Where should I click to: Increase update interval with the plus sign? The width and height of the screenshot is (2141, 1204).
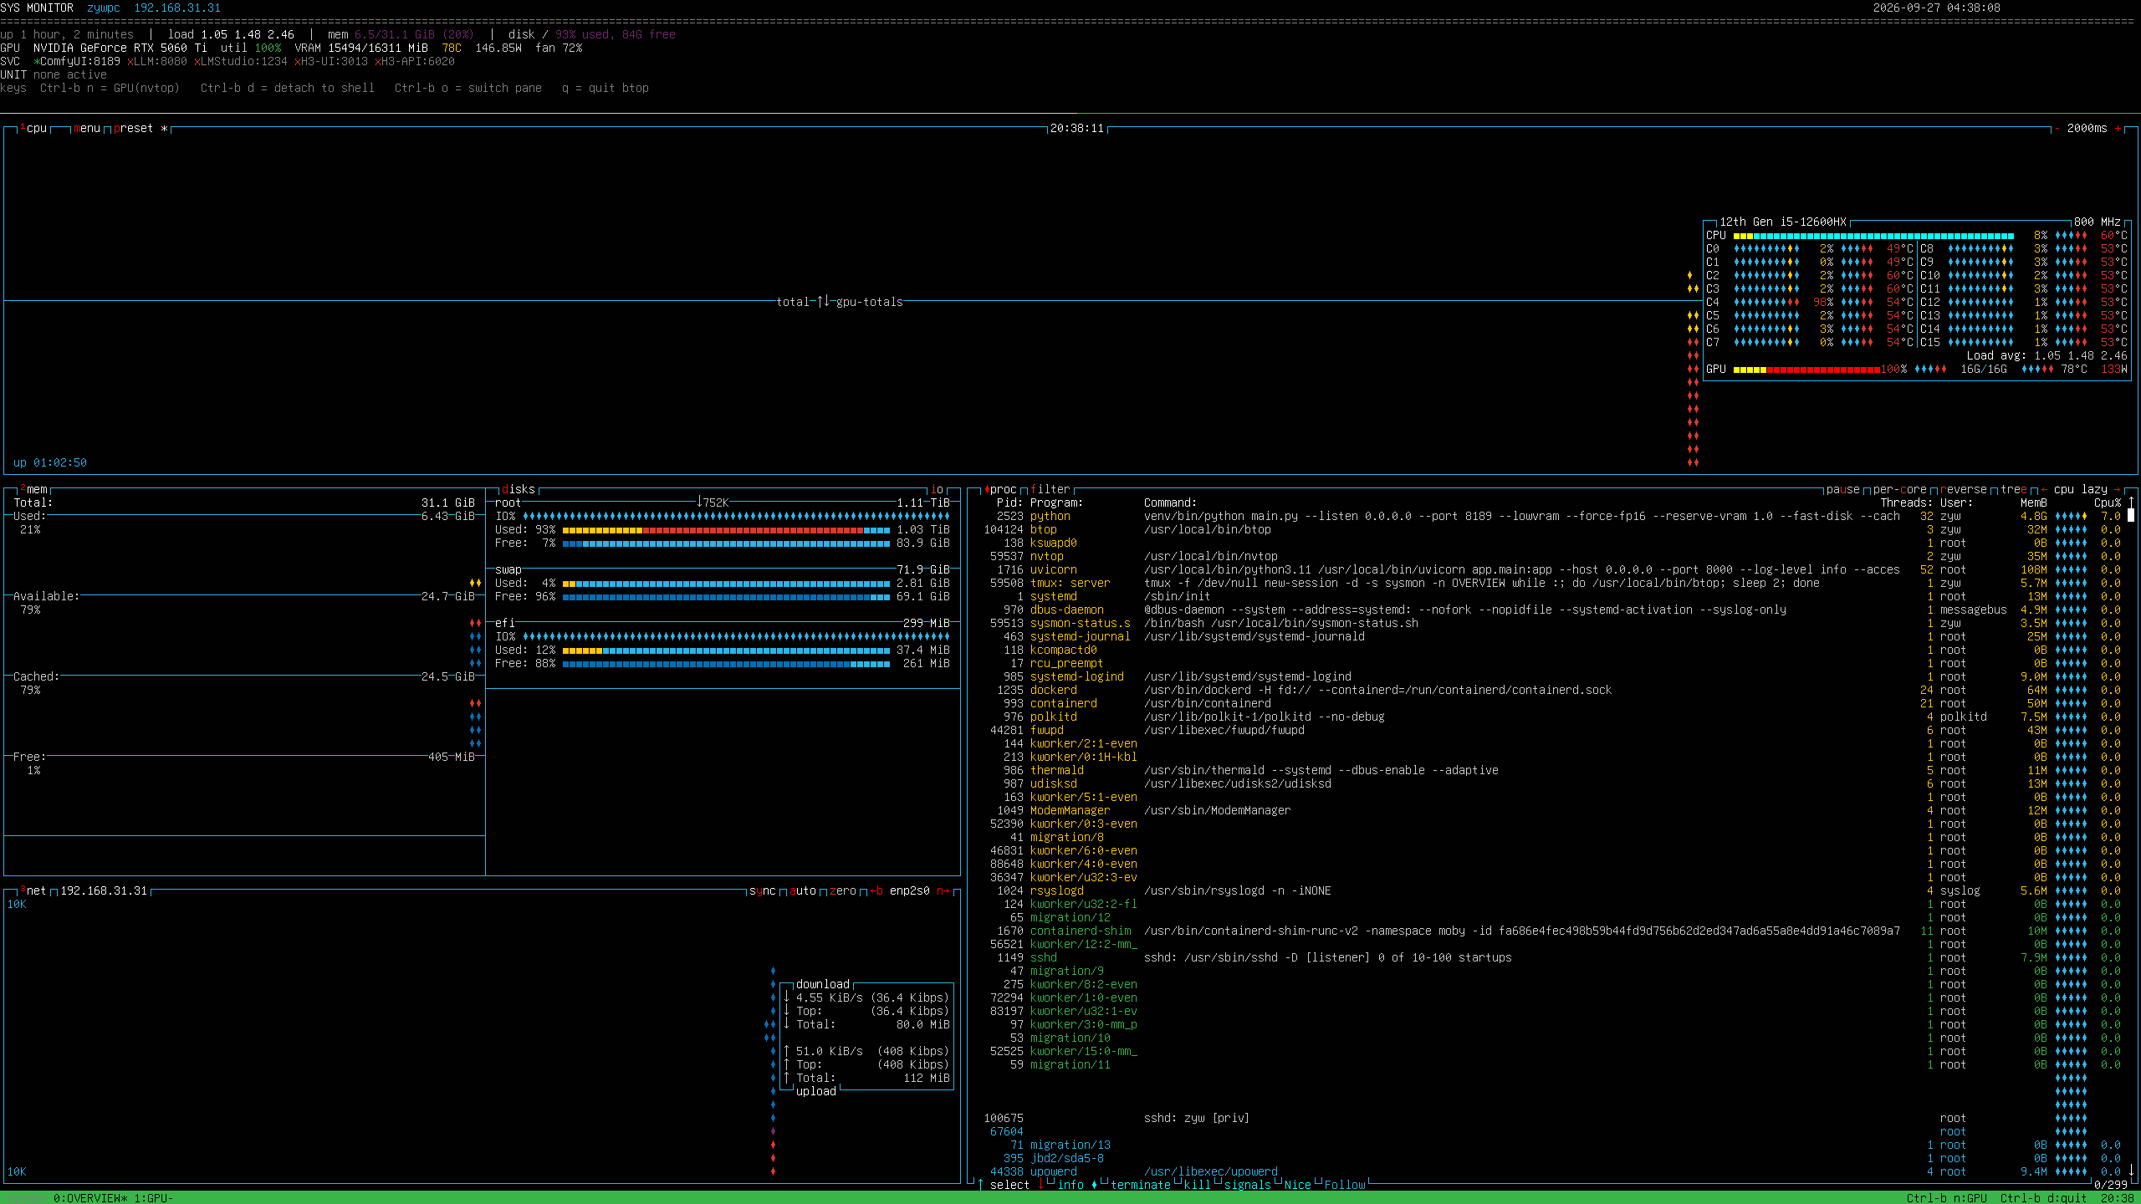tap(2118, 128)
